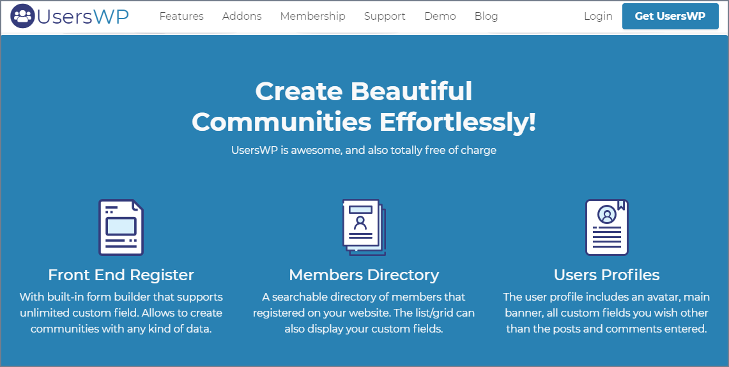Screen dimensions: 729x367
Task: Click the Front End Register heading
Action: pyautogui.click(x=121, y=274)
